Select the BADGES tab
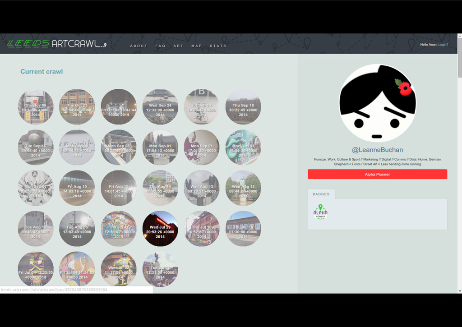Viewport: 462px width, 327px height. click(x=321, y=194)
